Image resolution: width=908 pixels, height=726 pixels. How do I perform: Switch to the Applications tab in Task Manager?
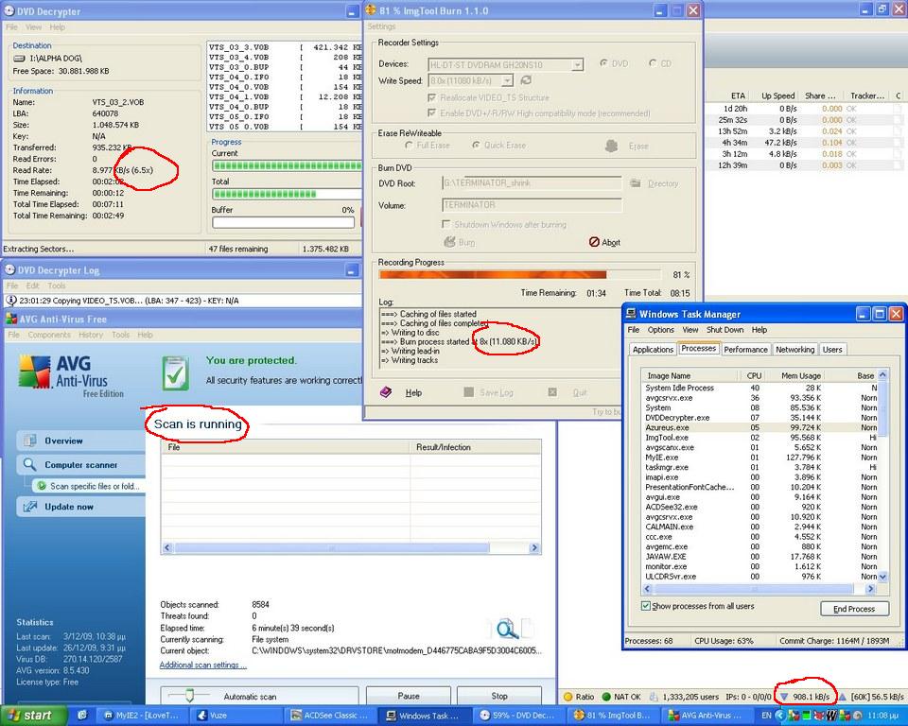click(654, 349)
